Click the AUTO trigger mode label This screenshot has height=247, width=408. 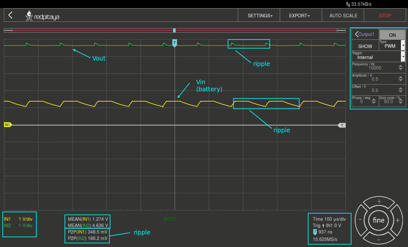pos(170,219)
